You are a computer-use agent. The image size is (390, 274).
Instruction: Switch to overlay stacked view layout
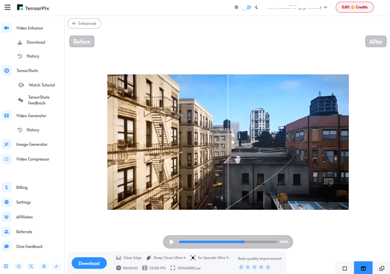pyautogui.click(x=382, y=268)
